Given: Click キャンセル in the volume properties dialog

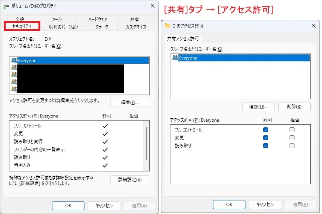Looking at the screenshot, I should [104, 206].
